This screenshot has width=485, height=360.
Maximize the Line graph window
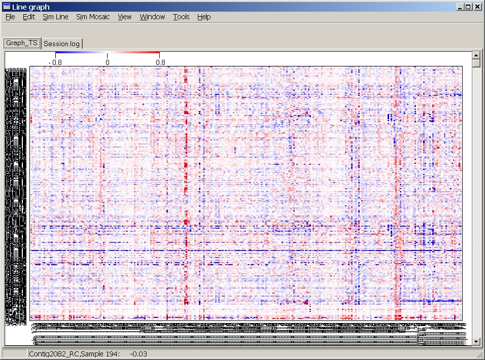468,7
